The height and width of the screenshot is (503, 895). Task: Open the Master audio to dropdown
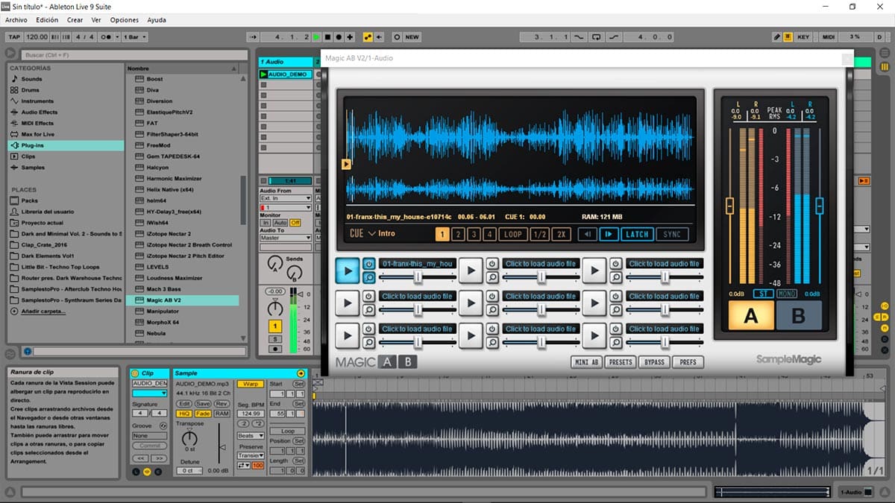click(285, 238)
